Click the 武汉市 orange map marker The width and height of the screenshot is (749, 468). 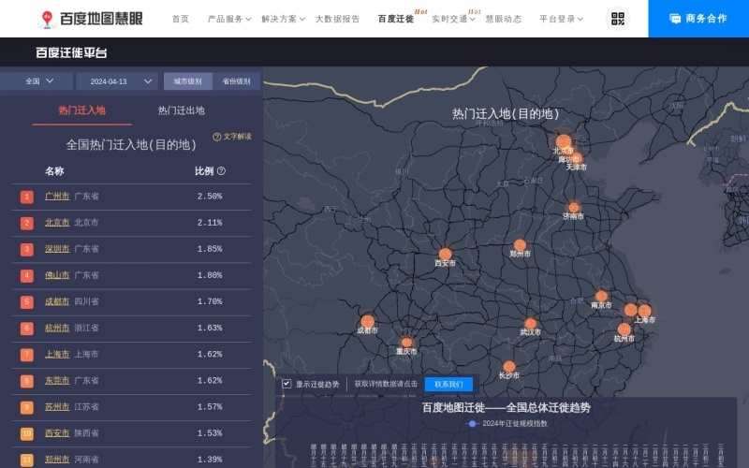tap(530, 324)
